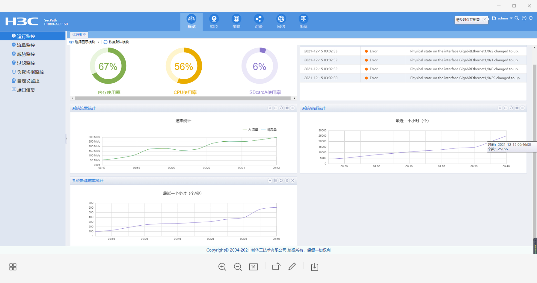
Task: Click 恢复默认模块 button
Action: pyautogui.click(x=116, y=42)
